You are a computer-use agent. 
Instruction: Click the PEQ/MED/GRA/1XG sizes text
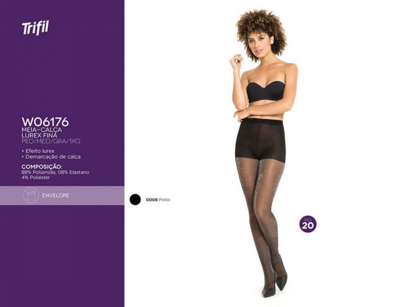click(x=51, y=142)
